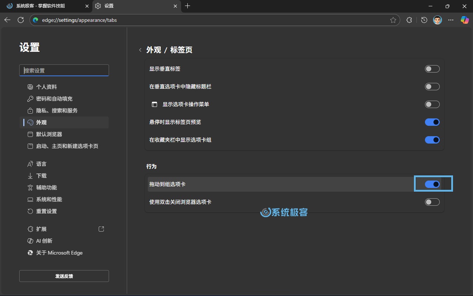
Task: Click the AI 创新 icon in sidebar
Action: (30, 240)
